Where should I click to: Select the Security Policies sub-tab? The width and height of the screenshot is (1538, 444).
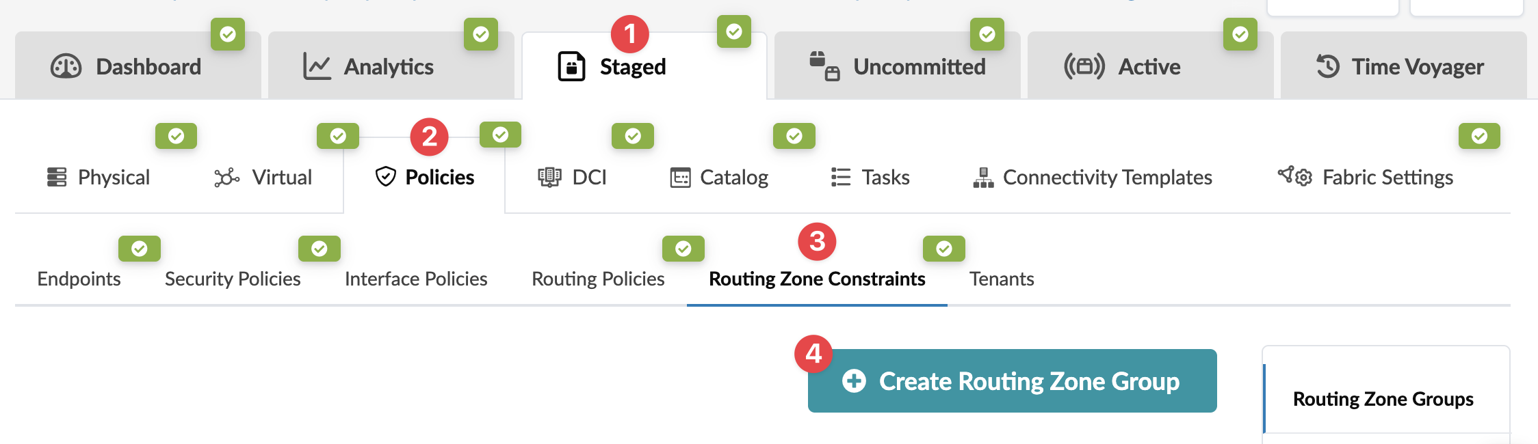(233, 279)
